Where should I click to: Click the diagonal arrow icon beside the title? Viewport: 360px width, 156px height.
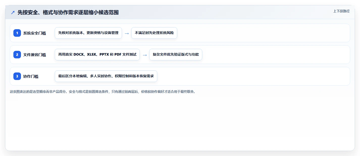(13, 12)
